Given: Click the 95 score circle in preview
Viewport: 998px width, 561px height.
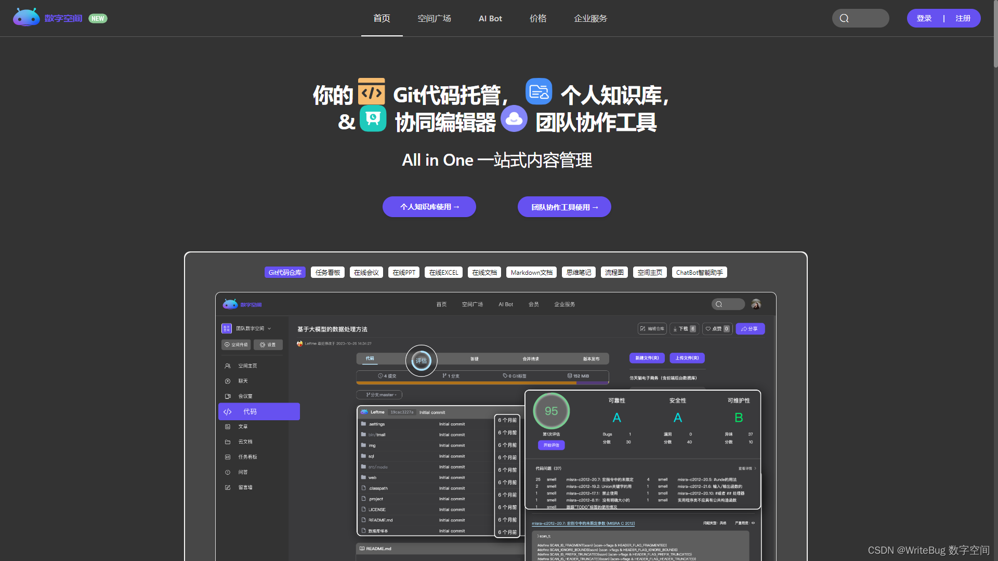Looking at the screenshot, I should click(x=551, y=411).
